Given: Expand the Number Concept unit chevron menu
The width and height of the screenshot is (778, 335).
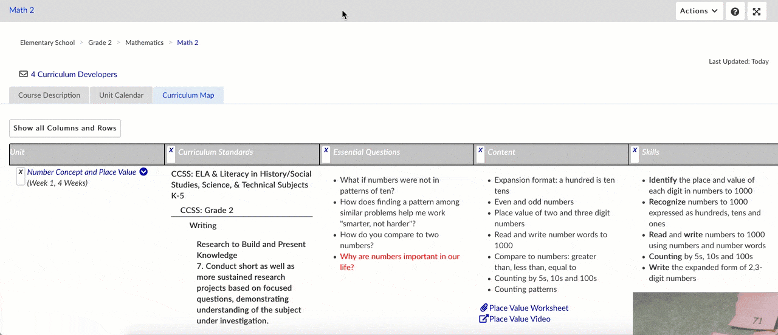Looking at the screenshot, I should point(143,172).
